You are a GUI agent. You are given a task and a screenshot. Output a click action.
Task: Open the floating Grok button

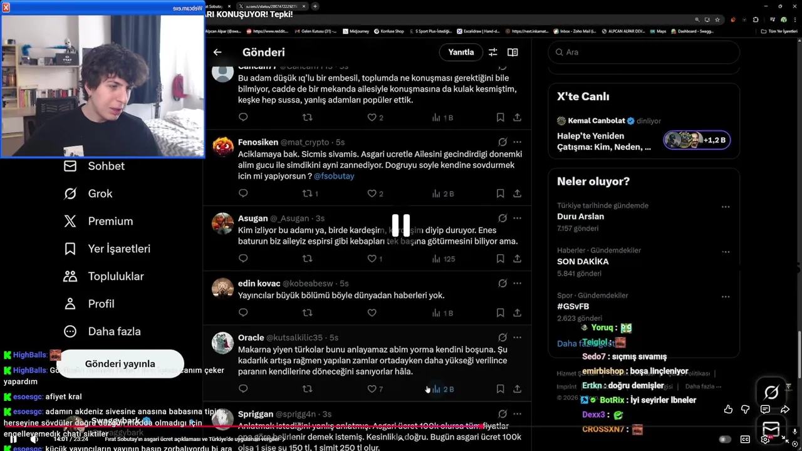(x=771, y=393)
